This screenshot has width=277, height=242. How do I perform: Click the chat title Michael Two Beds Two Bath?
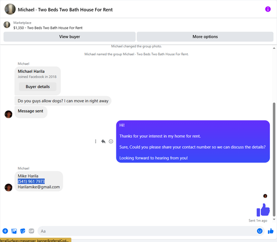point(65,9)
